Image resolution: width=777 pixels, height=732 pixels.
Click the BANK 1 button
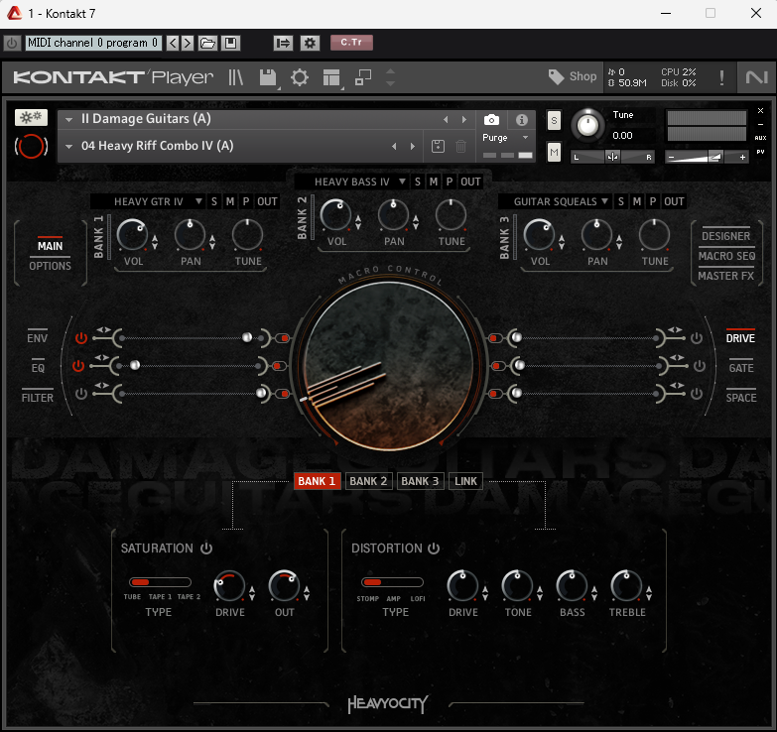(318, 481)
